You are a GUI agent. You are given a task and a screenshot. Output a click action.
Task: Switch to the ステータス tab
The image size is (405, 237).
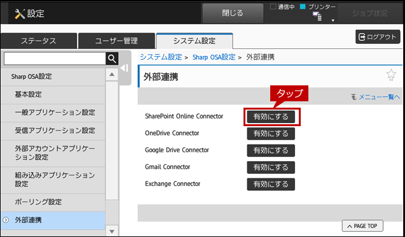coord(39,41)
